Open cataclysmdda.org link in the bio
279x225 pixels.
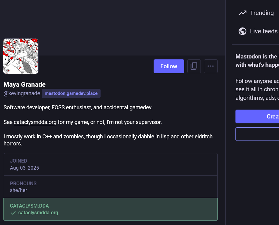(35, 122)
